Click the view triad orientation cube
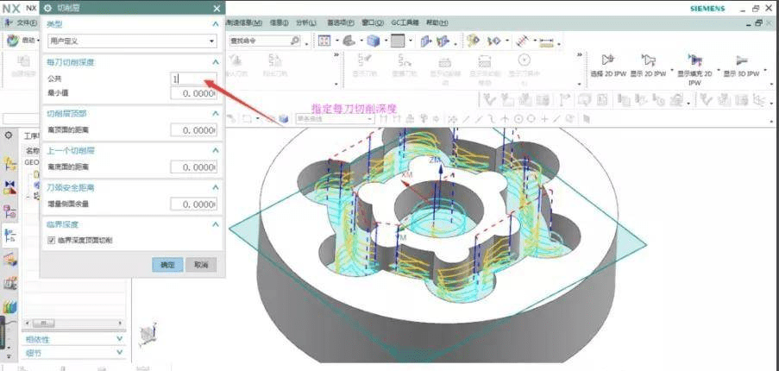The width and height of the screenshot is (779, 371). click(x=148, y=334)
